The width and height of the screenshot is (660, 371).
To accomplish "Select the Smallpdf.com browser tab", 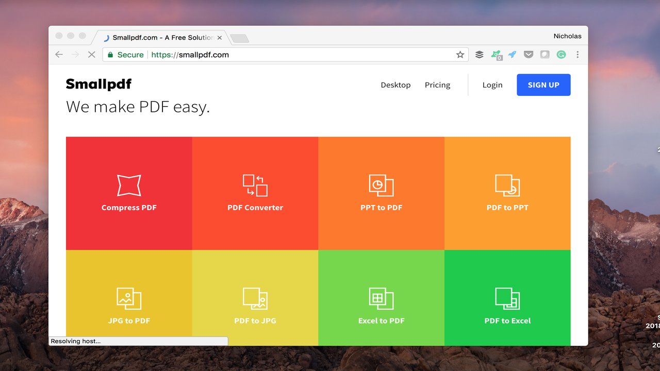I will pos(160,38).
